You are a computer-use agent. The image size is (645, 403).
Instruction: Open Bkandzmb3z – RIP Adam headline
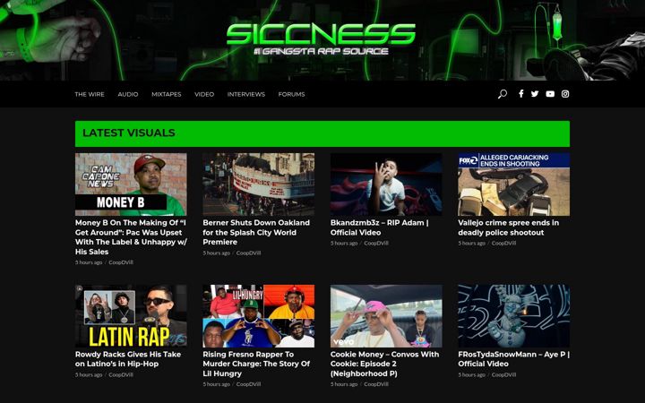(379, 227)
